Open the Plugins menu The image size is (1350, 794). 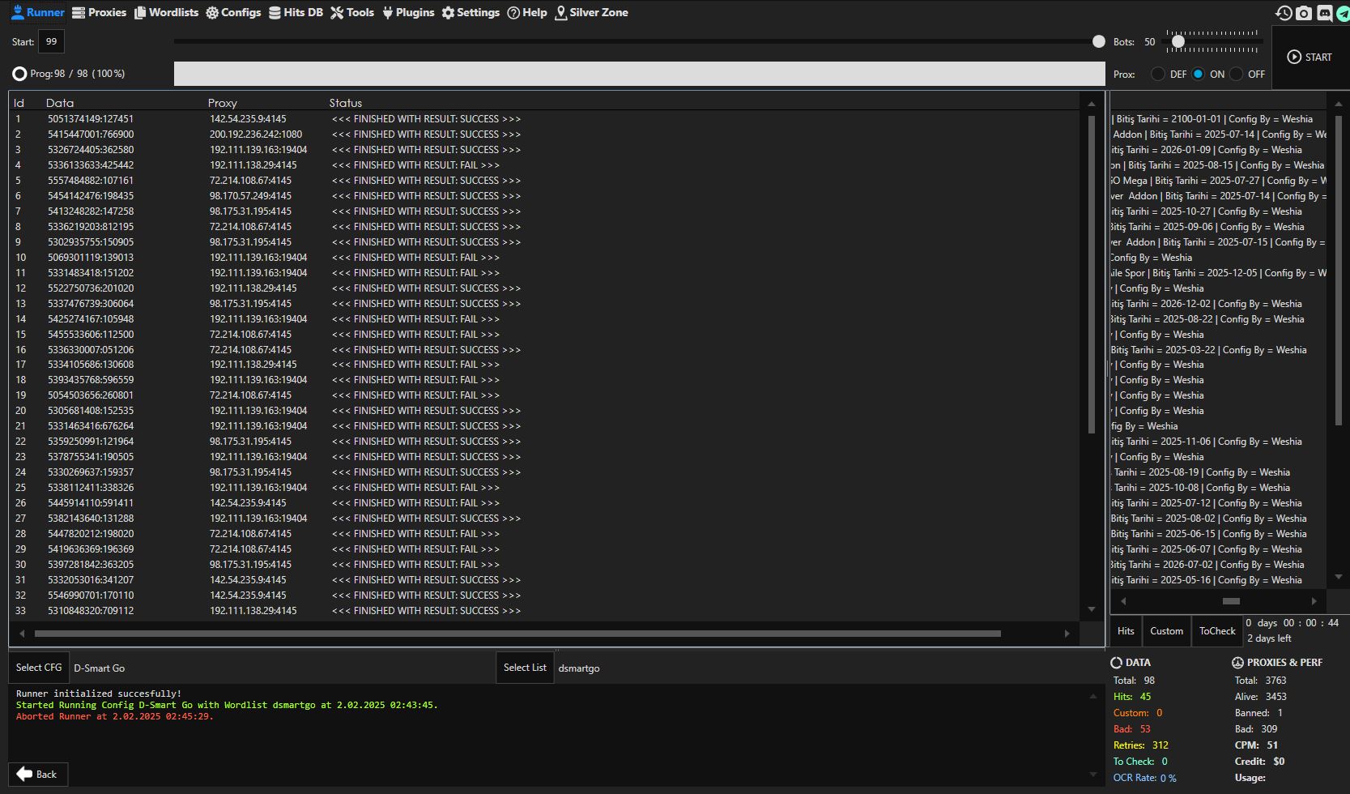click(x=408, y=12)
